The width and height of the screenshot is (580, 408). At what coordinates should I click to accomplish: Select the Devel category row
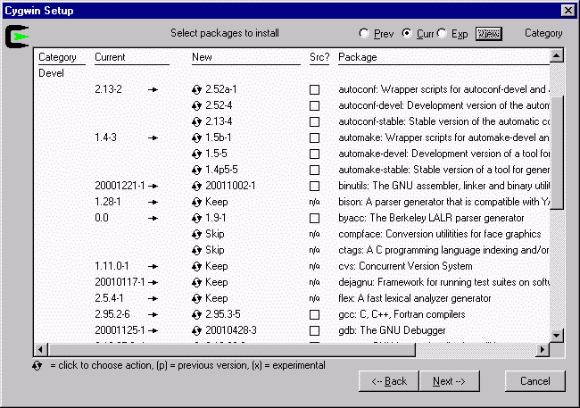coord(52,73)
